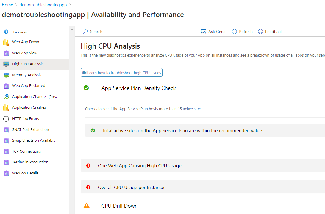325x214 pixels.
Task: Expand One Web App Causing High CPU Usage
Action: [x=140, y=165]
